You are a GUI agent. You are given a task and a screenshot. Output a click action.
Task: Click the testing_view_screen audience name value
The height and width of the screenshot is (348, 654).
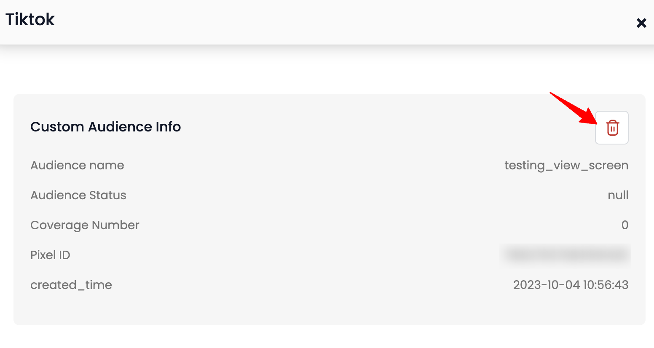pos(566,165)
